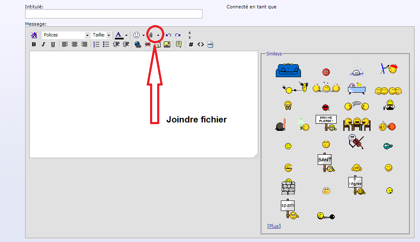Insert the teal masked face smiley
420x242 pixels.
coord(388,146)
